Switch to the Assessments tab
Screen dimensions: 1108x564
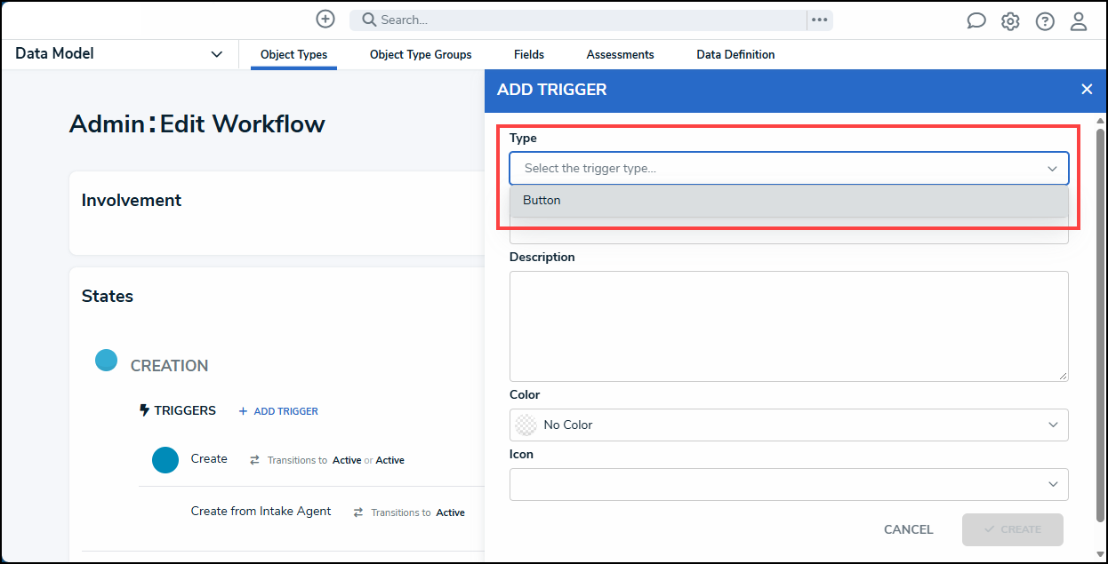[620, 54]
